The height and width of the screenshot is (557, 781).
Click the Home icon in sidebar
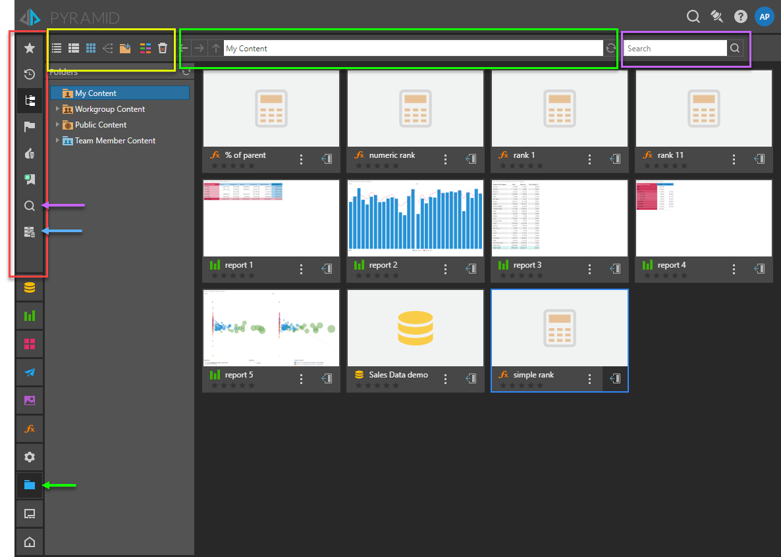point(29,542)
